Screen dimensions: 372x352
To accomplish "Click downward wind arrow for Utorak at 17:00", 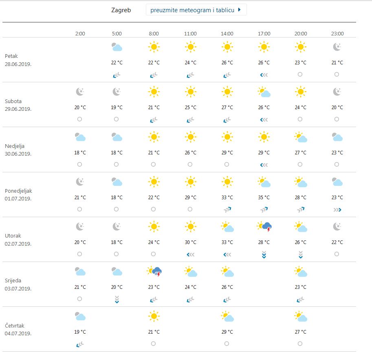I will pos(264,255).
